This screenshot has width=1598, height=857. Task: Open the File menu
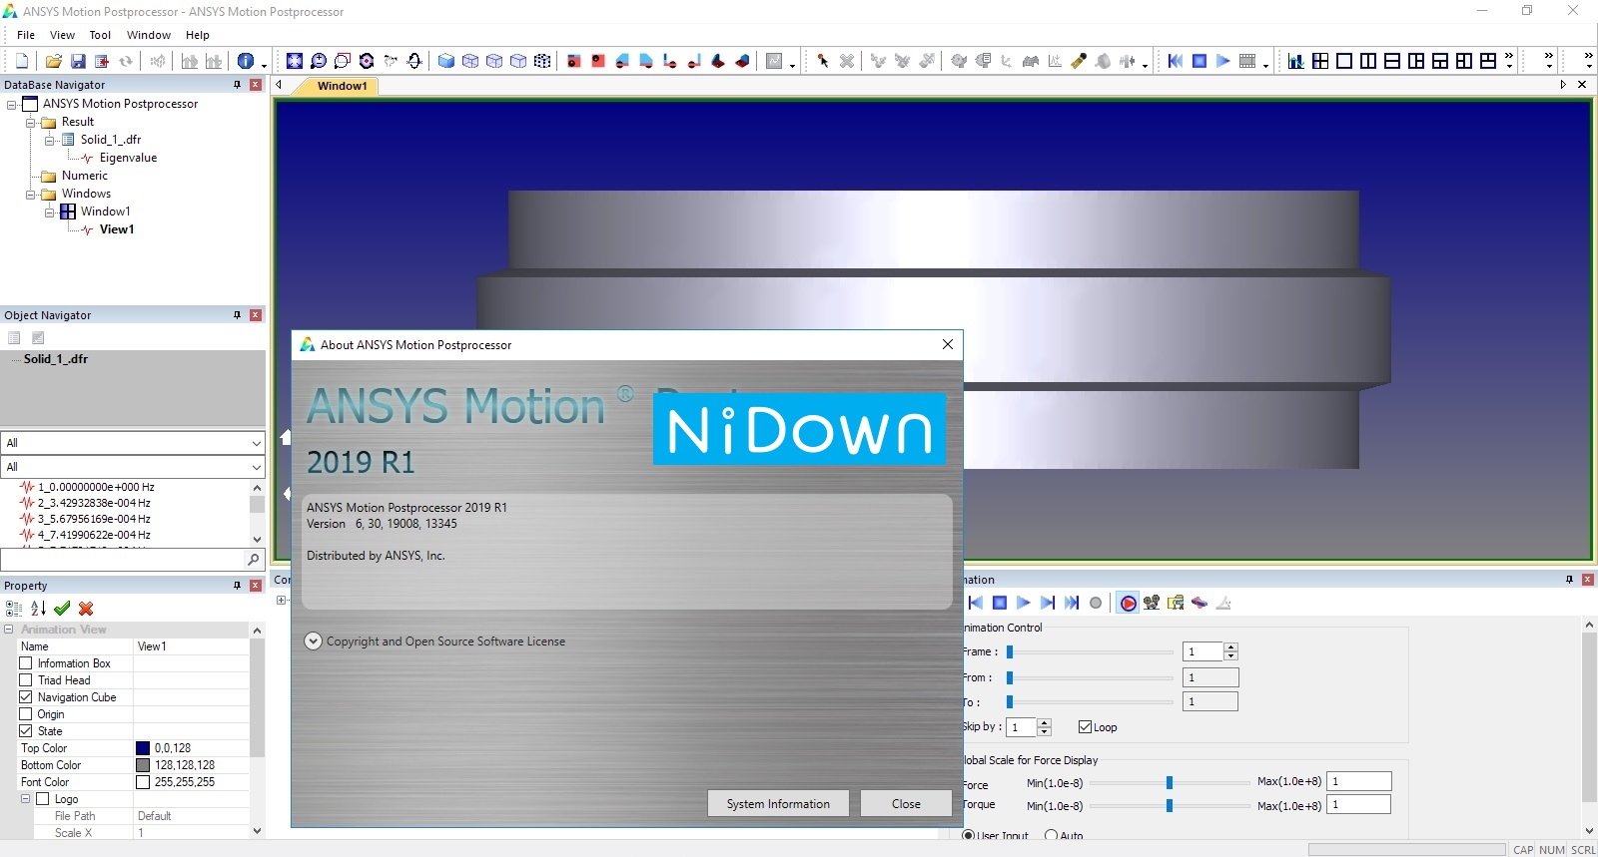click(x=26, y=35)
